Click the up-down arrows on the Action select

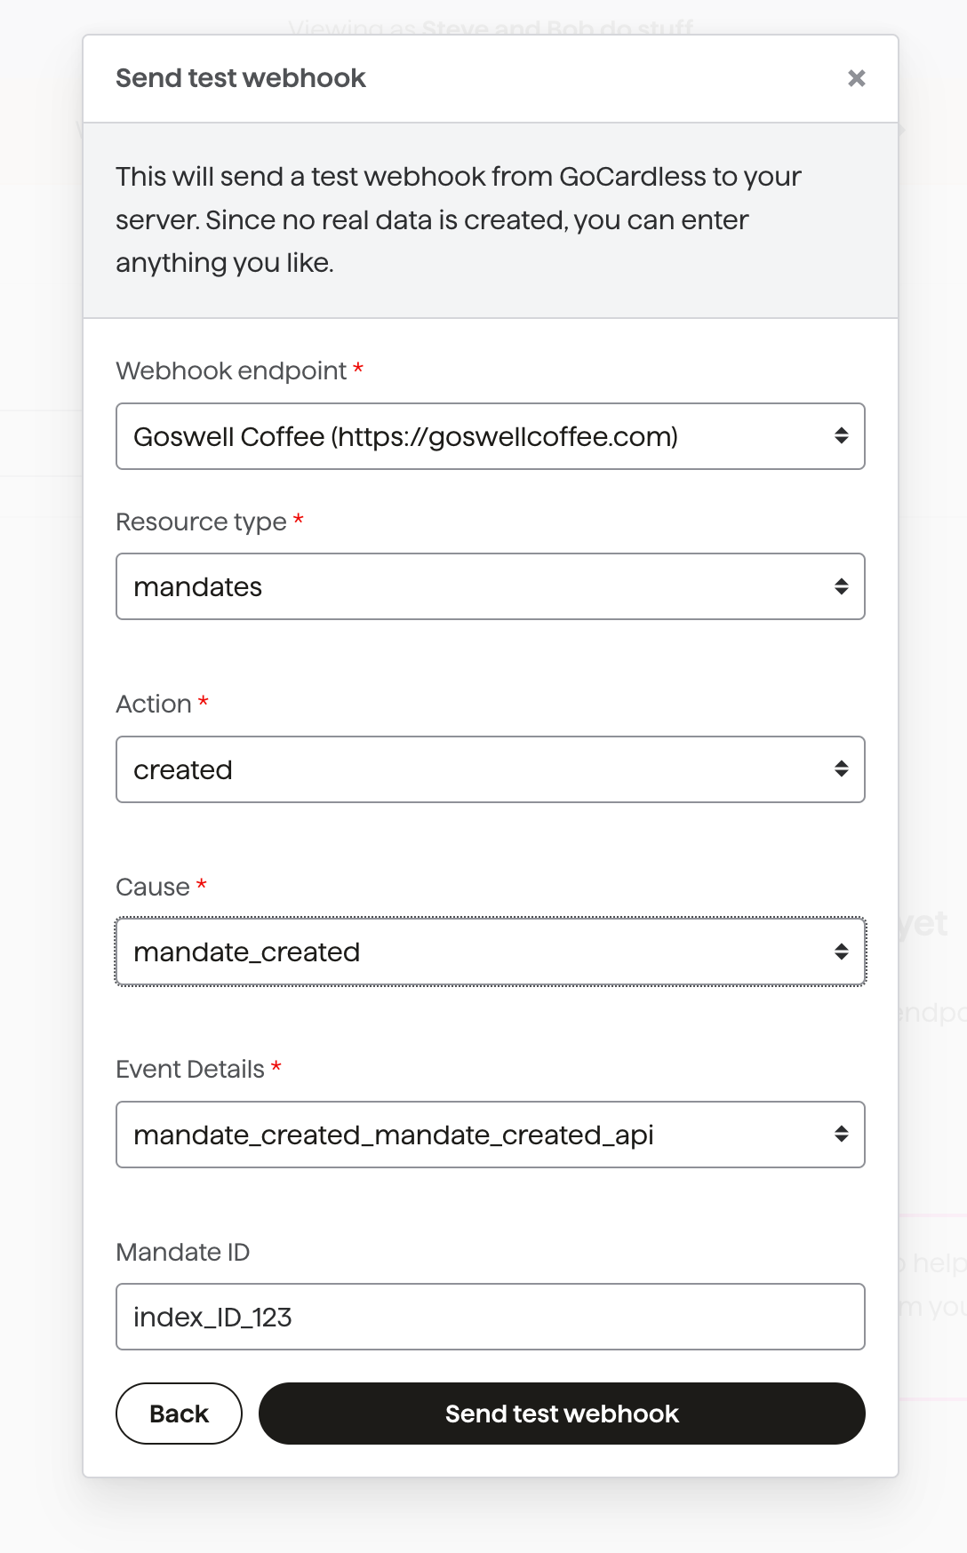click(841, 769)
